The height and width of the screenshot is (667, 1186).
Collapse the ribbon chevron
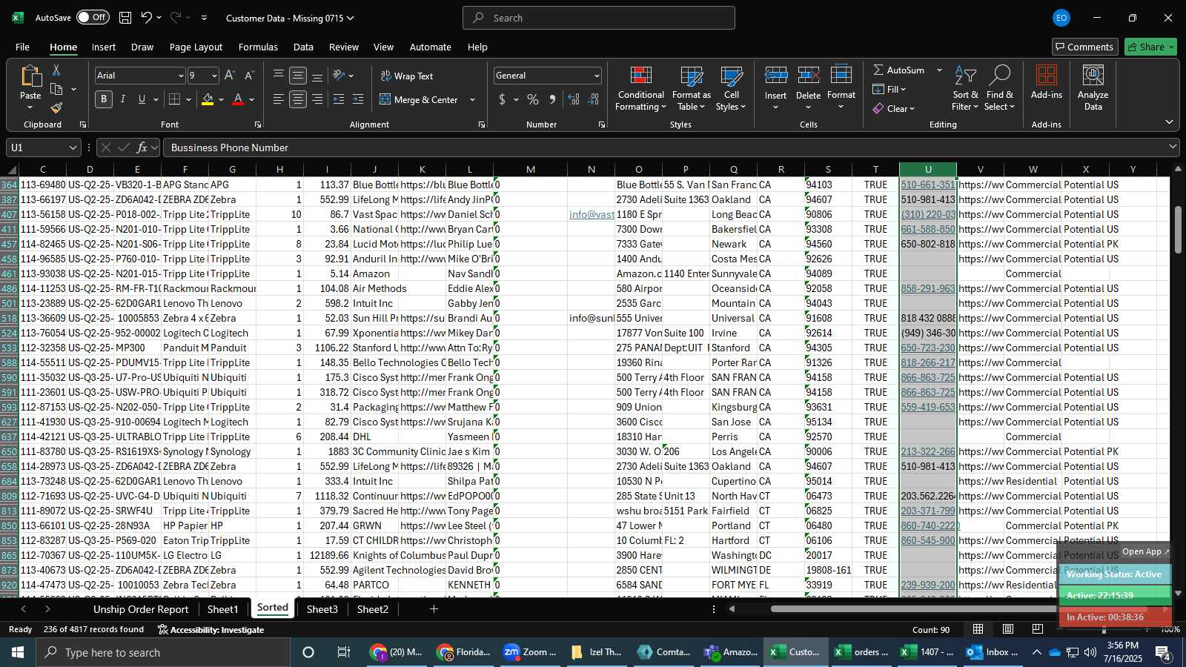pyautogui.click(x=1169, y=122)
